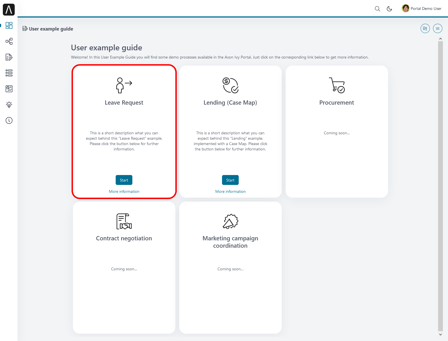
Task: Start the Leave Request process
Action: tap(124, 180)
